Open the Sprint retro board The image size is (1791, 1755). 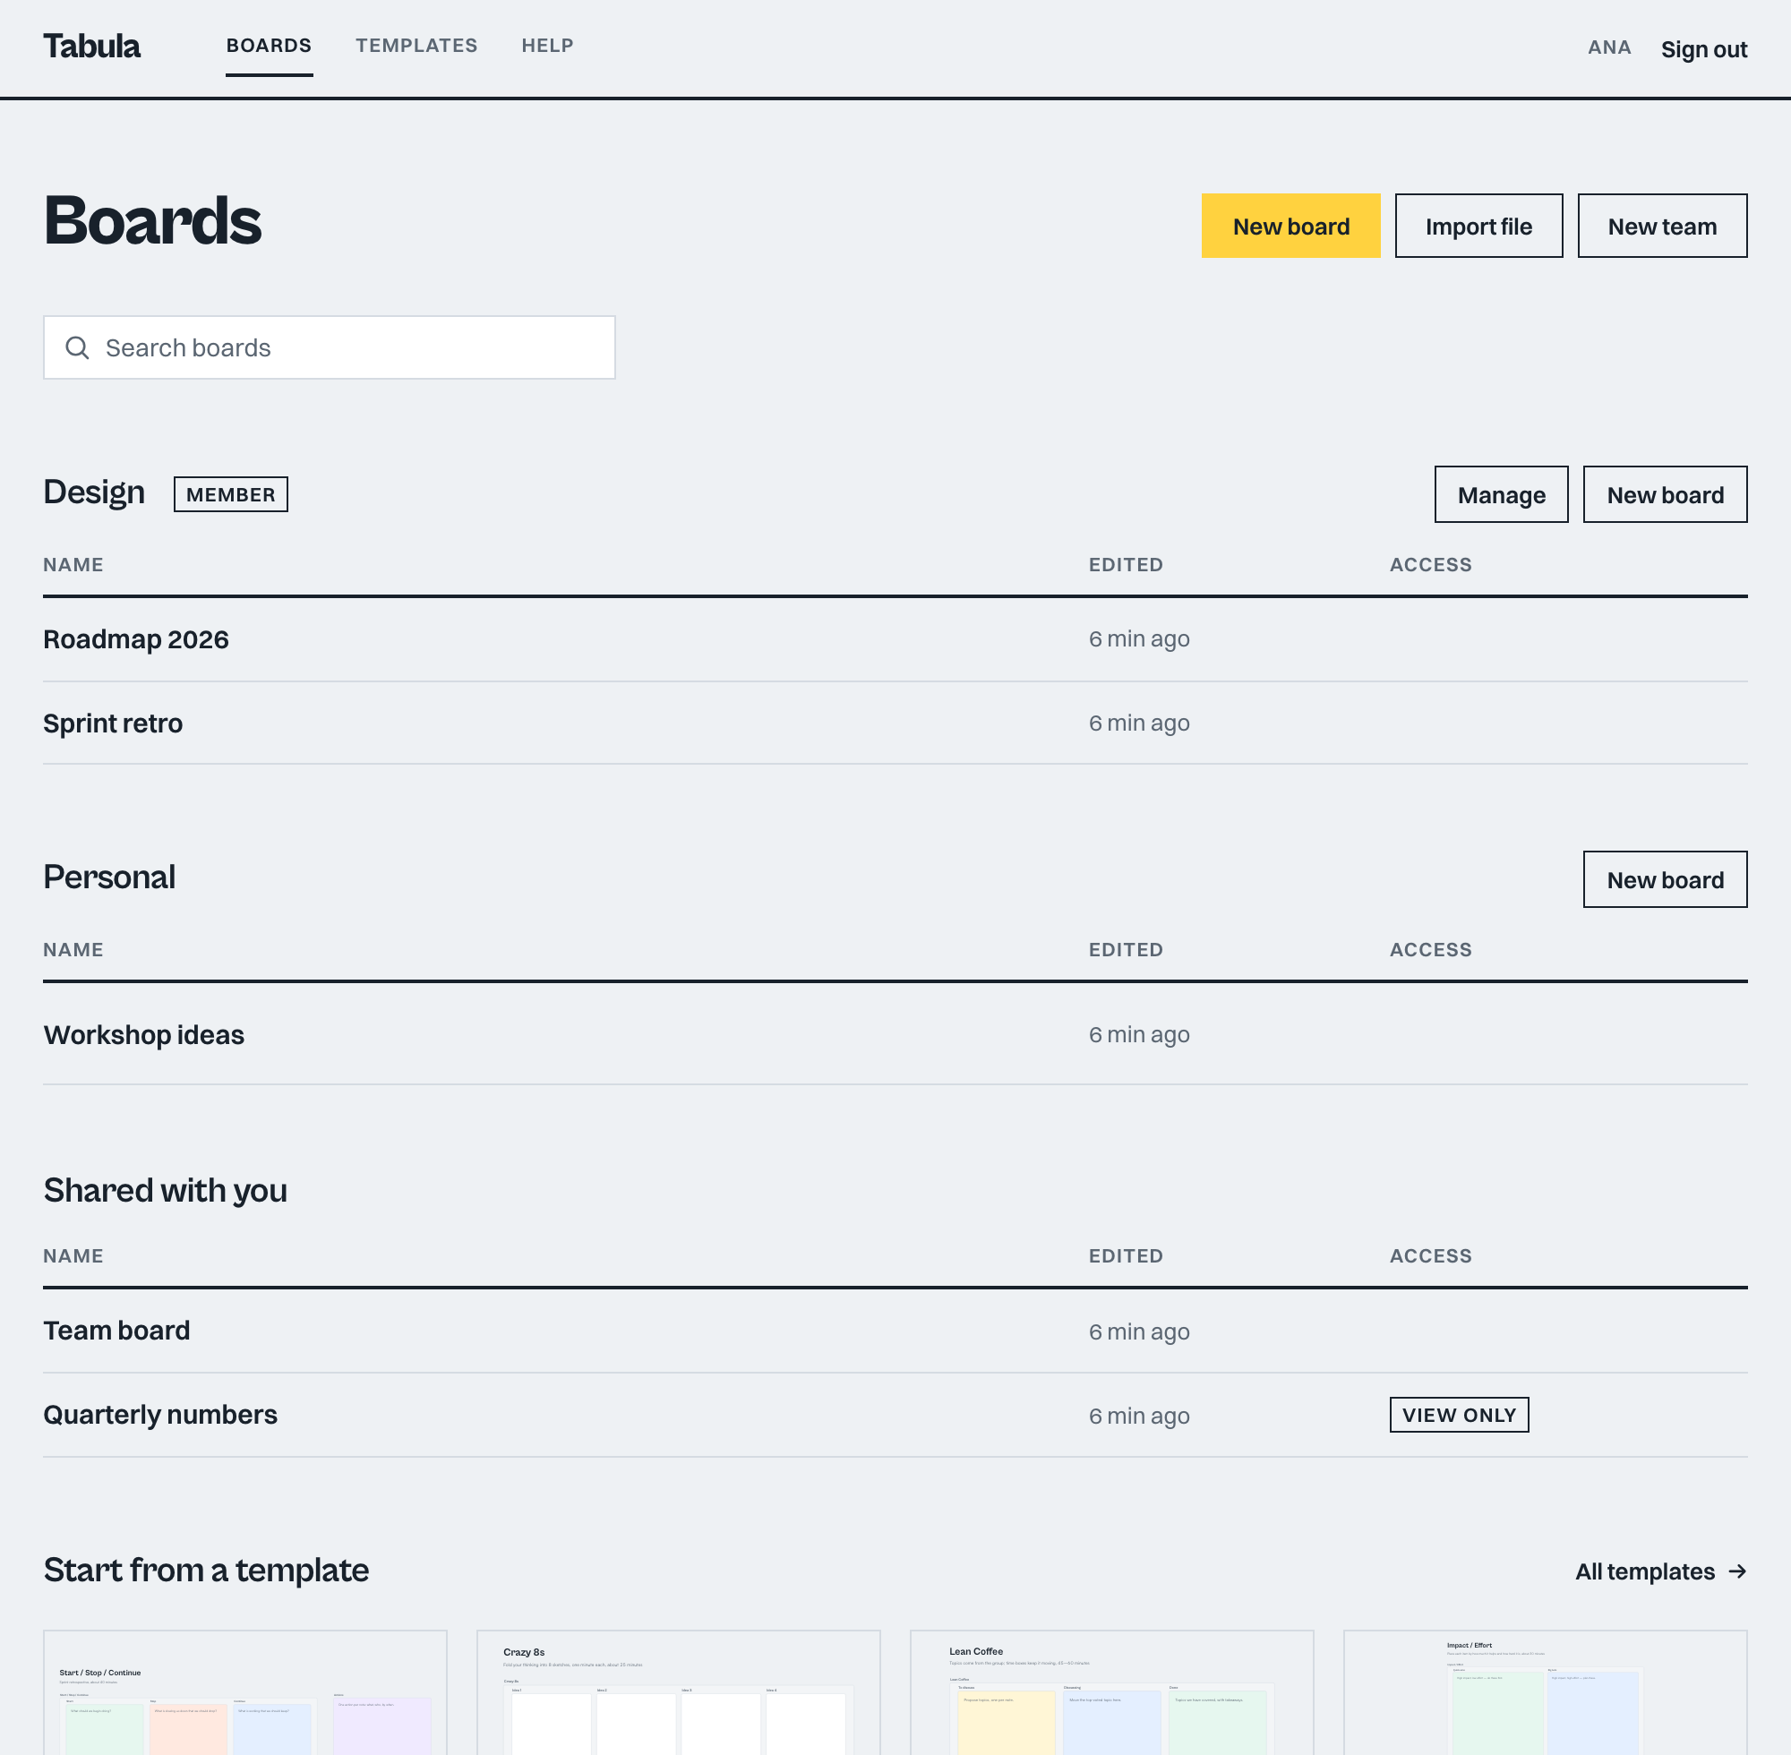[114, 723]
